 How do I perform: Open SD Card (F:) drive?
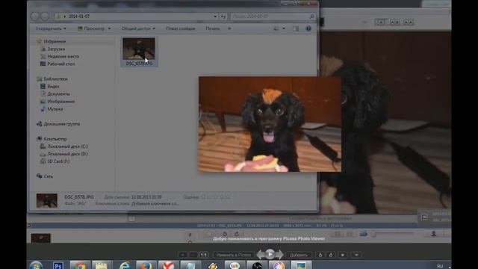[58, 161]
